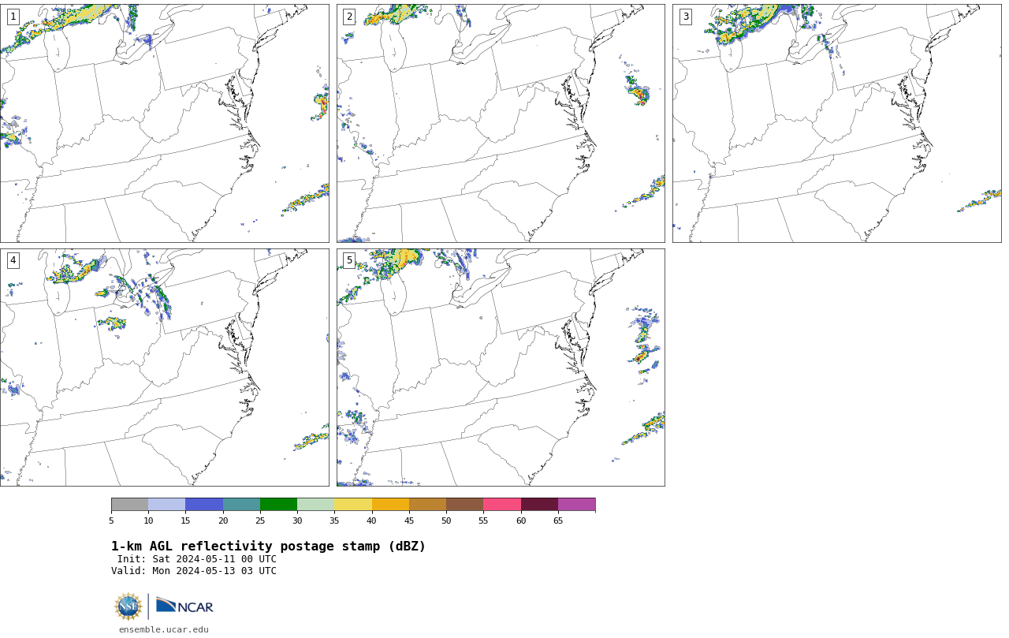
Task: Click the tan-brown 45-50 dBZ swatch
Action: coord(427,505)
